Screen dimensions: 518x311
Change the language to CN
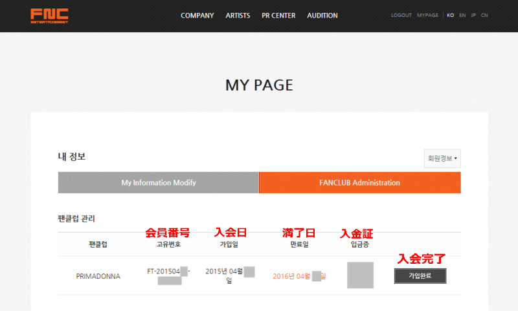pos(484,16)
